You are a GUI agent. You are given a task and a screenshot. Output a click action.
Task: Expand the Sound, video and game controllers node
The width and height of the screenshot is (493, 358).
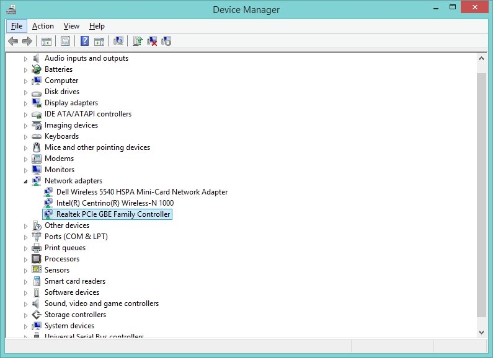tap(25, 304)
